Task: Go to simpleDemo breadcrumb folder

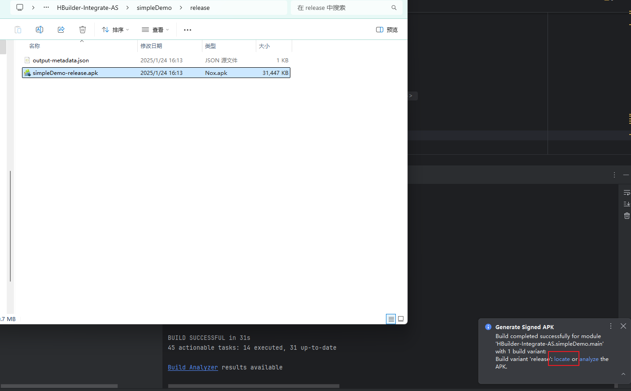Action: [x=154, y=8]
